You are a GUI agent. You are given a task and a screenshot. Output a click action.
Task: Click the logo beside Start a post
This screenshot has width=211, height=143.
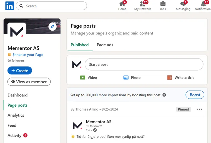coord(77,64)
